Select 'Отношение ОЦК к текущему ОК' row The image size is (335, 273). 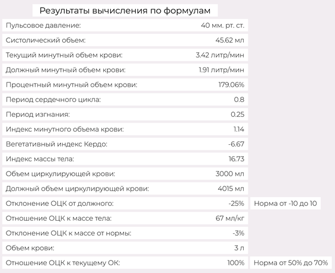tap(125, 263)
